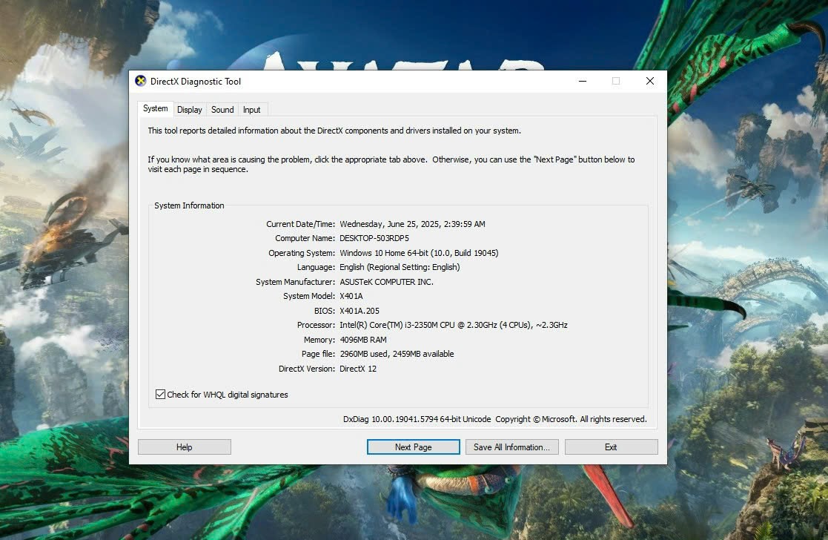Select the Computer Name value DESKTOP-503RDP5

pos(374,238)
